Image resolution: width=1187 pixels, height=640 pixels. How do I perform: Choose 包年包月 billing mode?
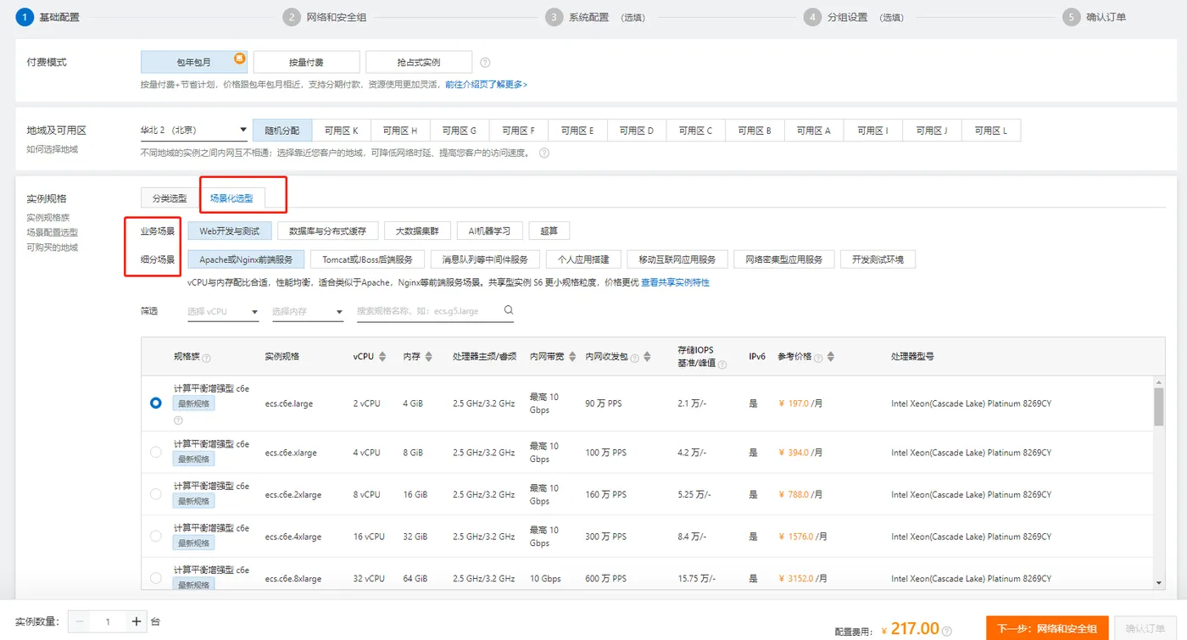[193, 62]
